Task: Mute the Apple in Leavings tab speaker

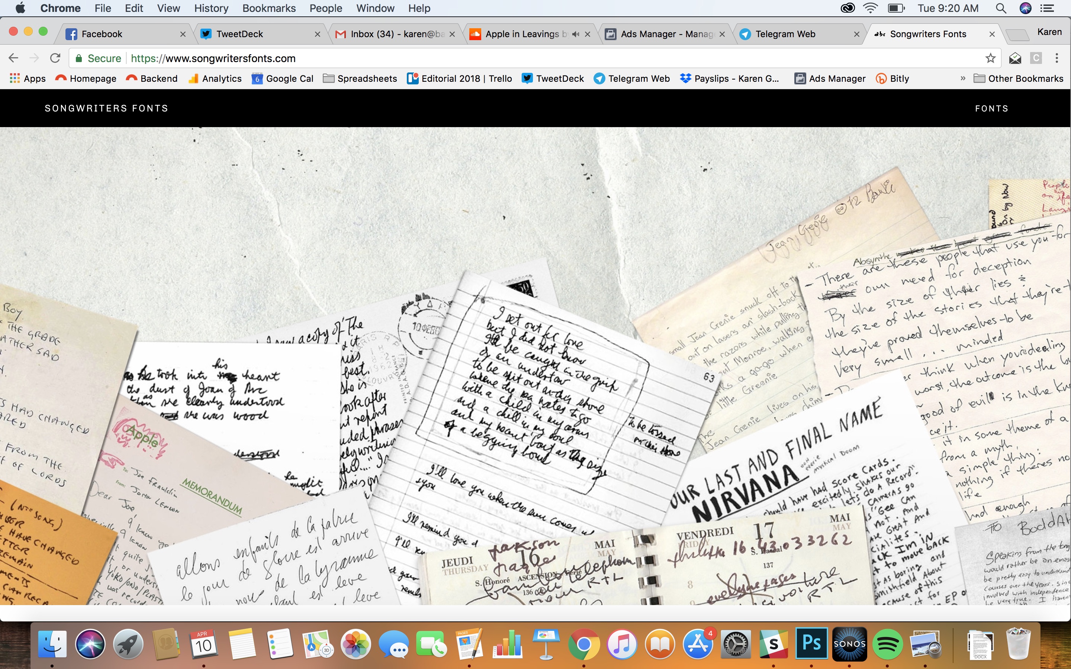Action: (575, 34)
